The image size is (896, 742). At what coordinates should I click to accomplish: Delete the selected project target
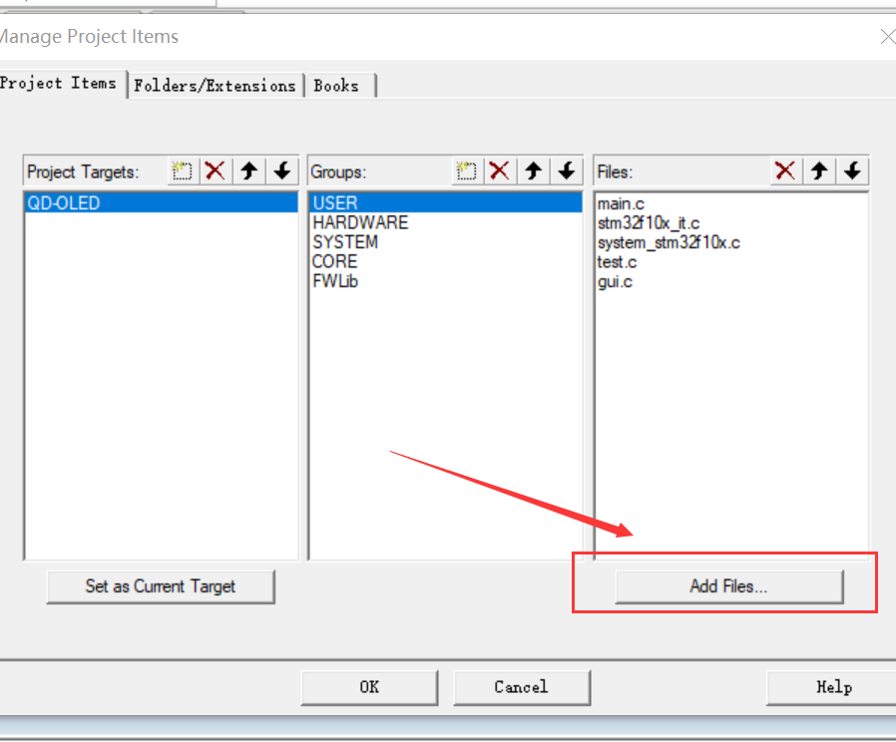coord(216,171)
